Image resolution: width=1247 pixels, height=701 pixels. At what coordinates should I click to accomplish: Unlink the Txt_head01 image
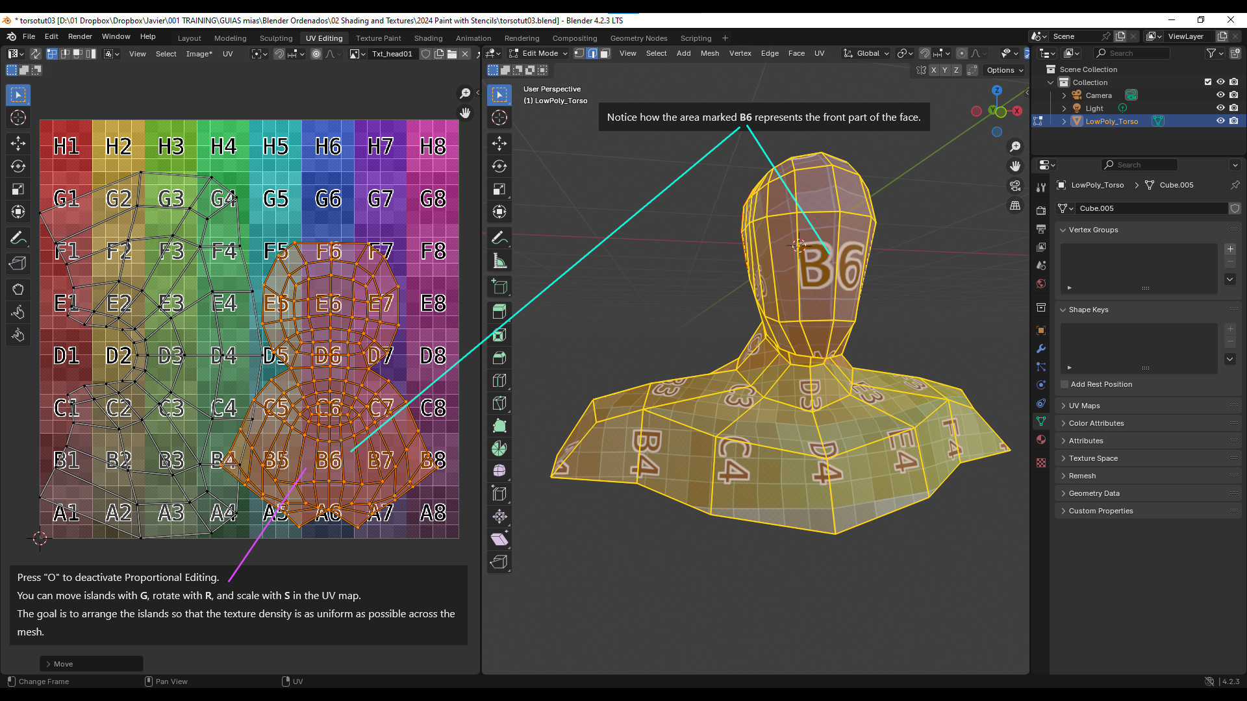tap(465, 54)
